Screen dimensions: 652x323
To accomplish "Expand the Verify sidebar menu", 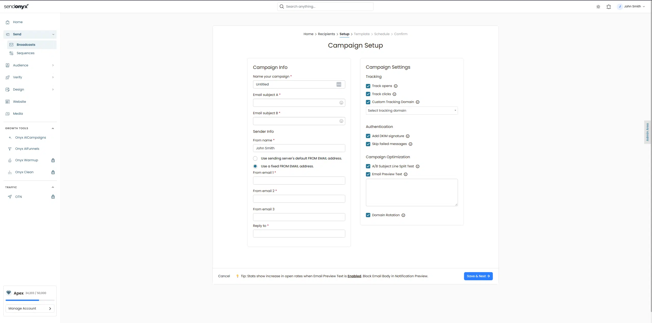I will click(x=30, y=77).
